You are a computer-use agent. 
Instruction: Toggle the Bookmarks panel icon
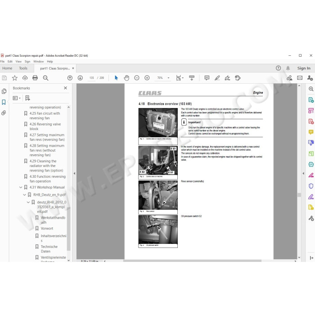coord(4,102)
